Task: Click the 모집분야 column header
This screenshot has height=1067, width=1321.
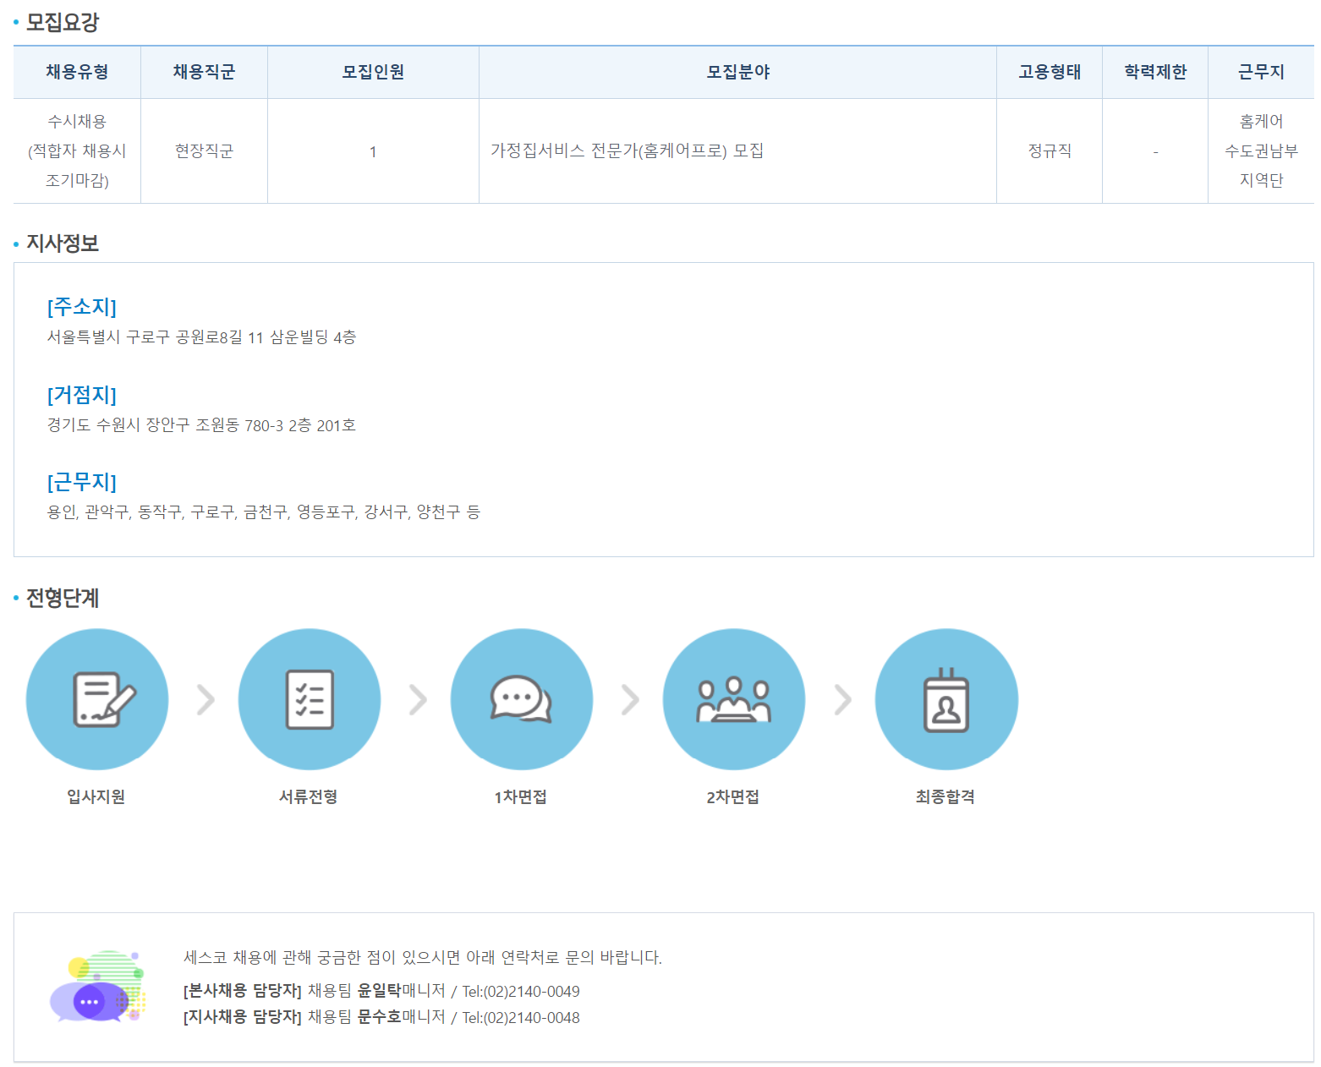Action: tap(737, 72)
